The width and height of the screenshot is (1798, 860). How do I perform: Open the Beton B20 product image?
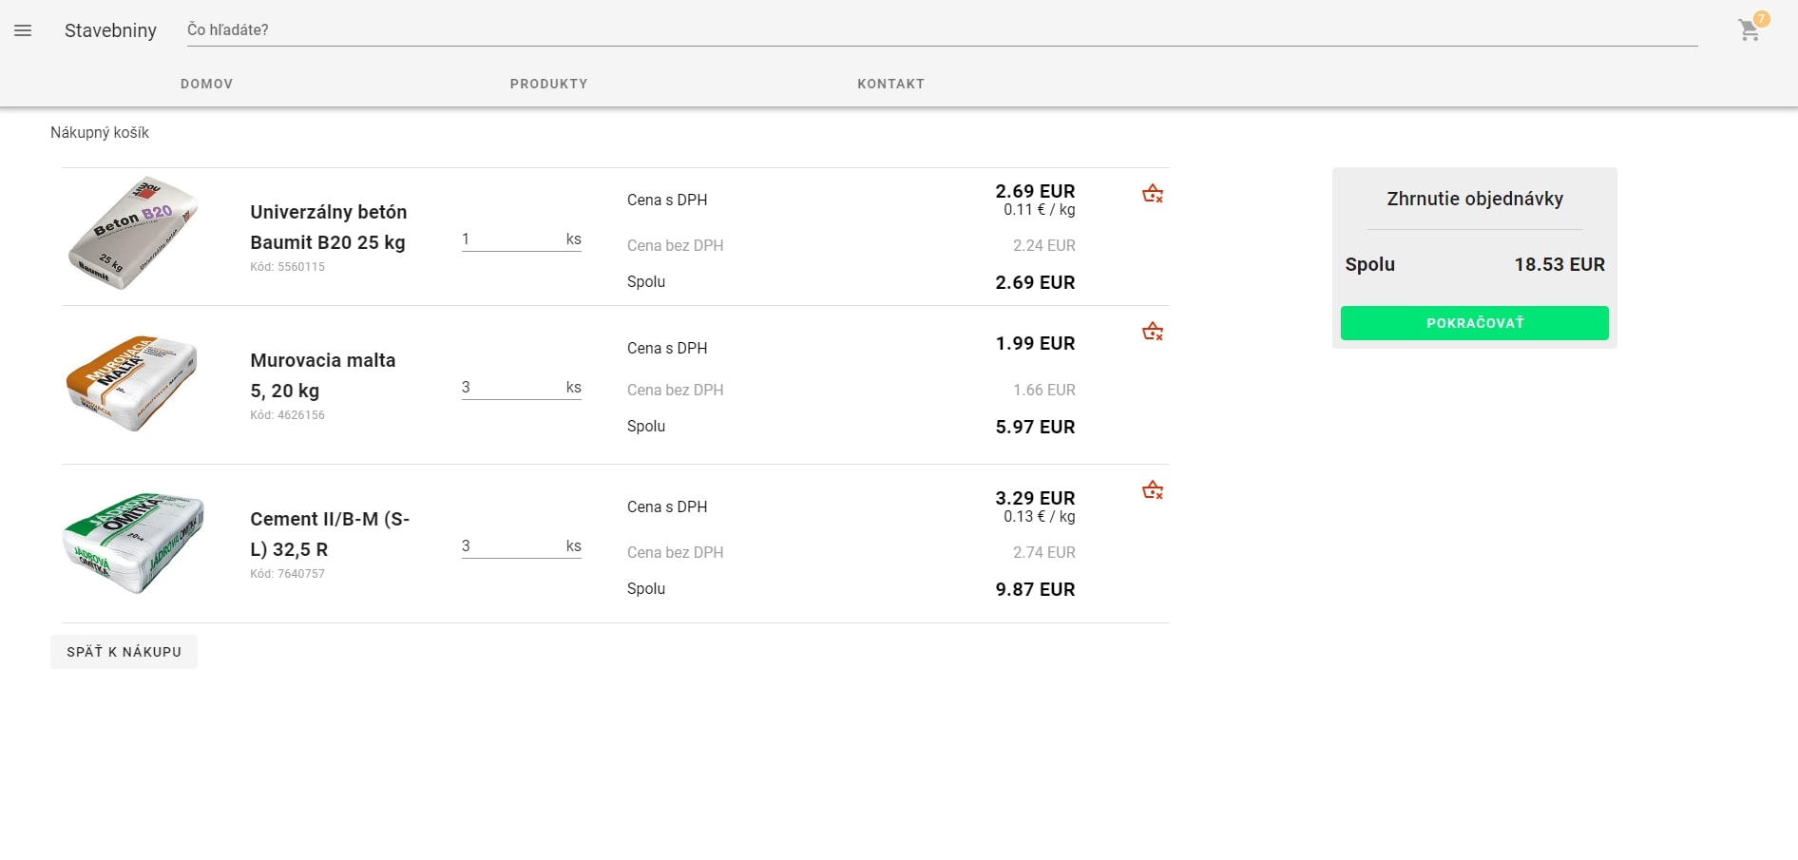click(133, 233)
